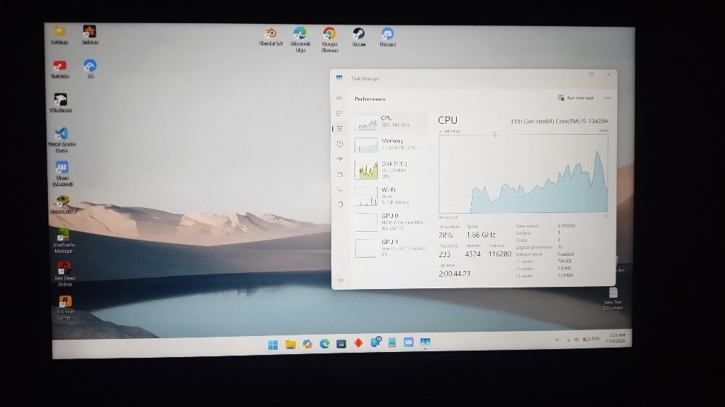Viewport: 725px width, 407px height.
Task: Select Wi-Fi performance item
Action: coord(390,196)
